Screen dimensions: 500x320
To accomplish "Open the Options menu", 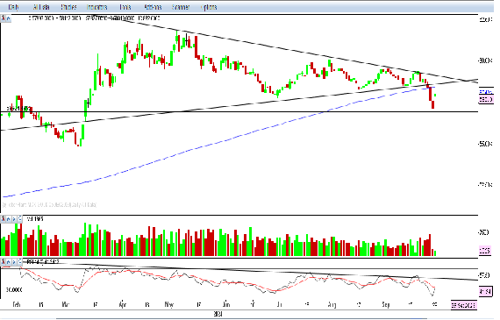I will (209, 7).
